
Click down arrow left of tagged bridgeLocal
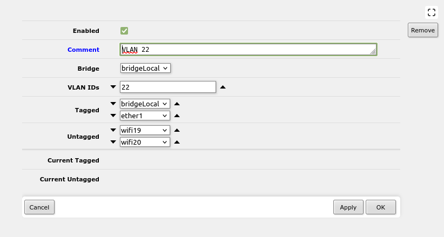point(113,104)
